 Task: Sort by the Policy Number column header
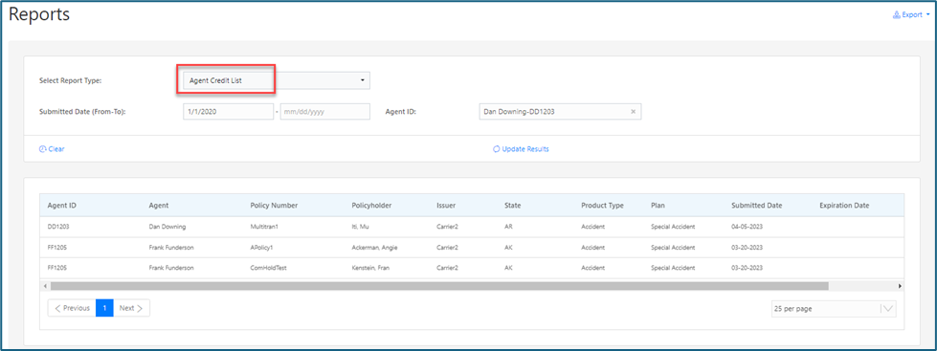pyautogui.click(x=274, y=206)
